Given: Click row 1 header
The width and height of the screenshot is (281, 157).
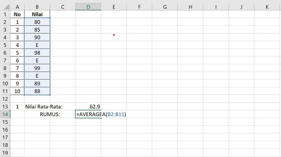Looking at the screenshot, I should coord(5,14).
